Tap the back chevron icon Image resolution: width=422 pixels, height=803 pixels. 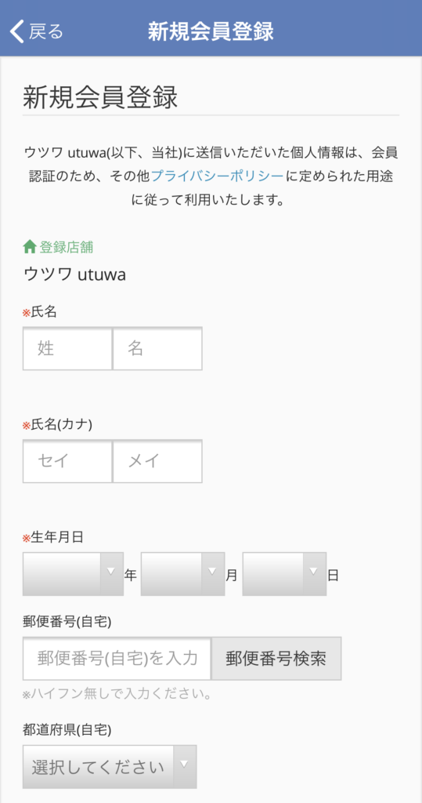coord(17,31)
